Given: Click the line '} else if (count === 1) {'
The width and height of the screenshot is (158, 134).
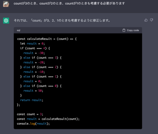Looking at the screenshot, I should (41, 77).
